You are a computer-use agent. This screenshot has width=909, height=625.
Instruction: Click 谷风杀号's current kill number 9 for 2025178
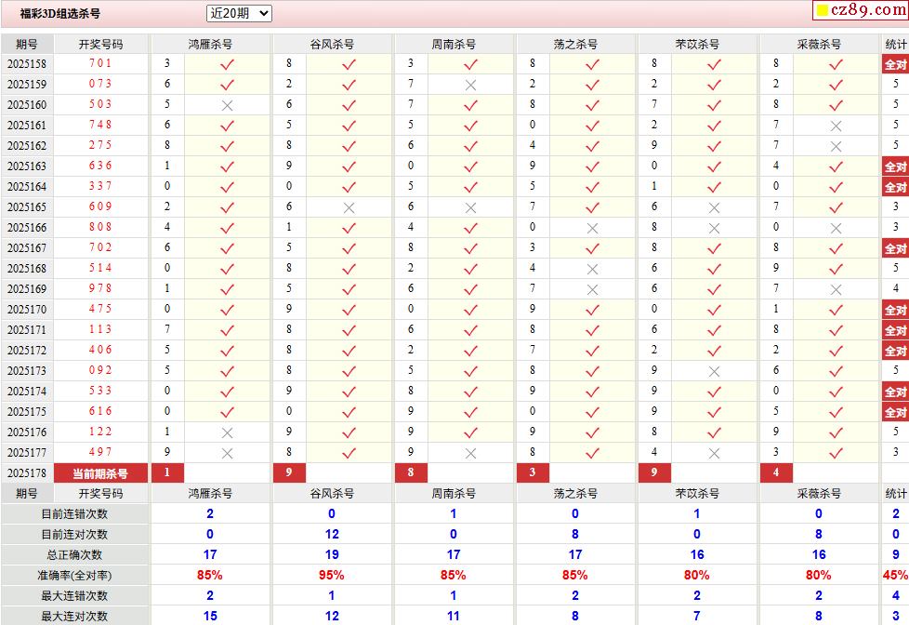click(289, 472)
